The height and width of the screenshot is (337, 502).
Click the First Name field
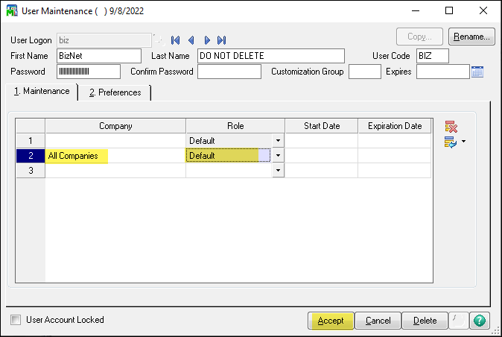[x=99, y=56]
